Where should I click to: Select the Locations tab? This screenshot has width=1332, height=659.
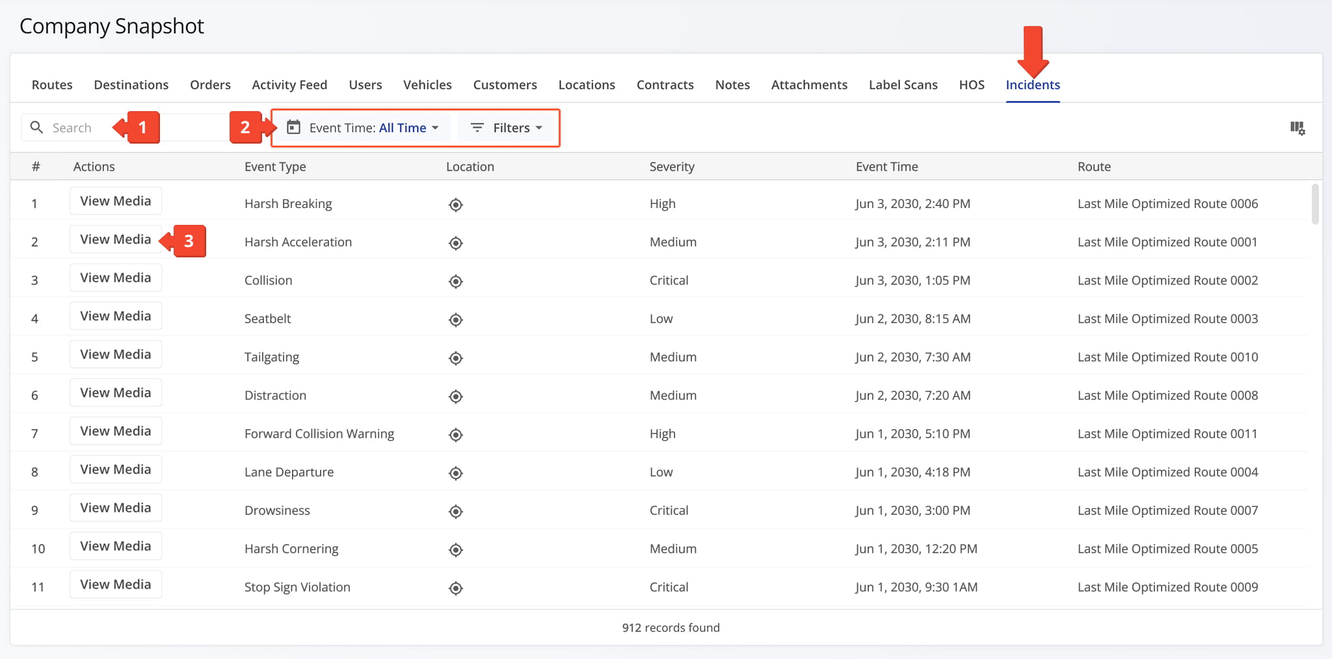[587, 84]
